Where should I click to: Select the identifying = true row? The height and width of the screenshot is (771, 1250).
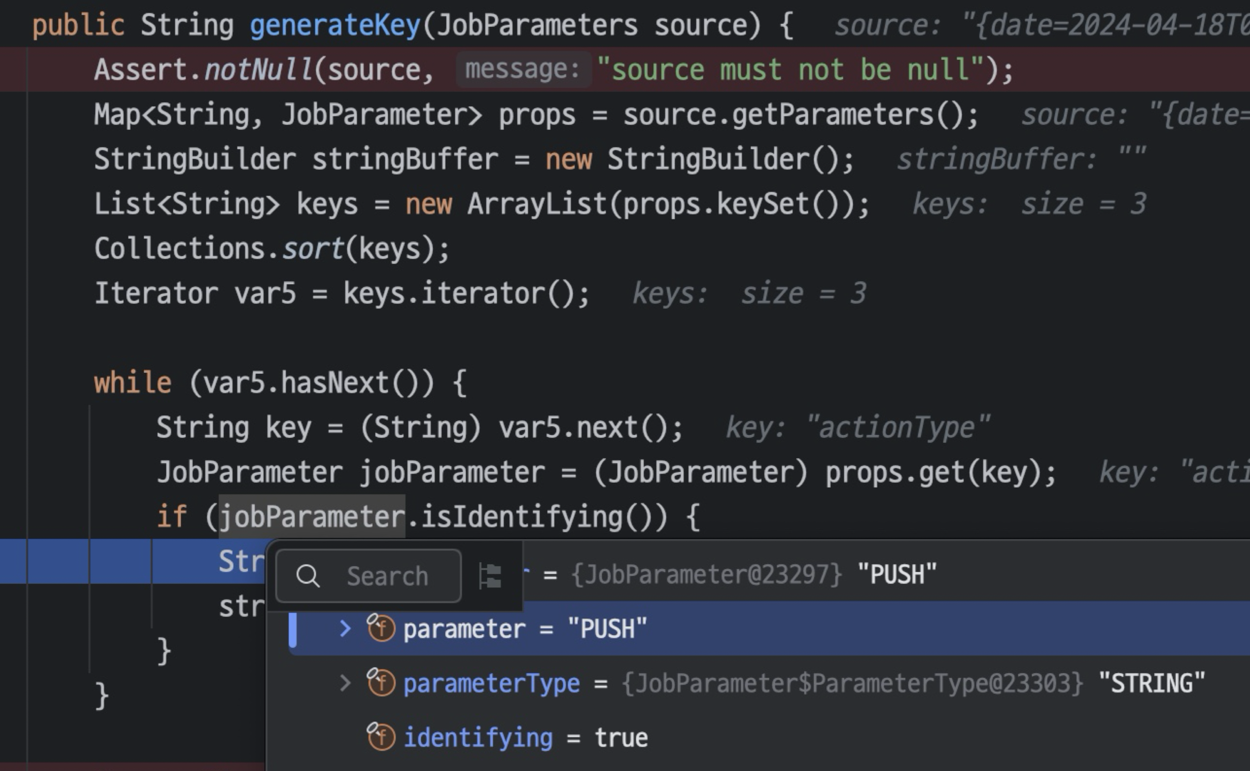pos(525,737)
